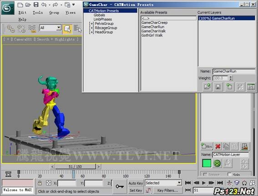Click the 3ds Max application logo button

8,8
